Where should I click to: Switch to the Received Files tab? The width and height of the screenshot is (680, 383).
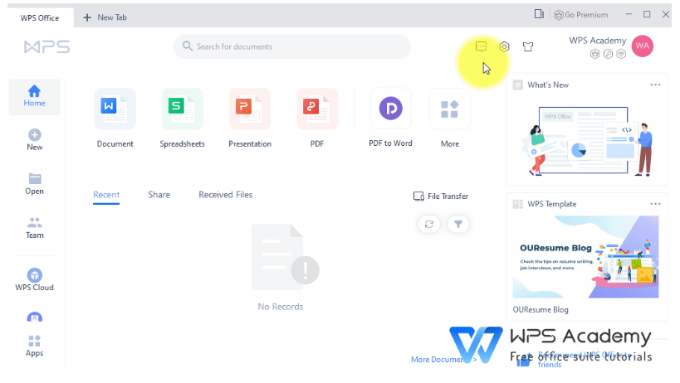226,195
